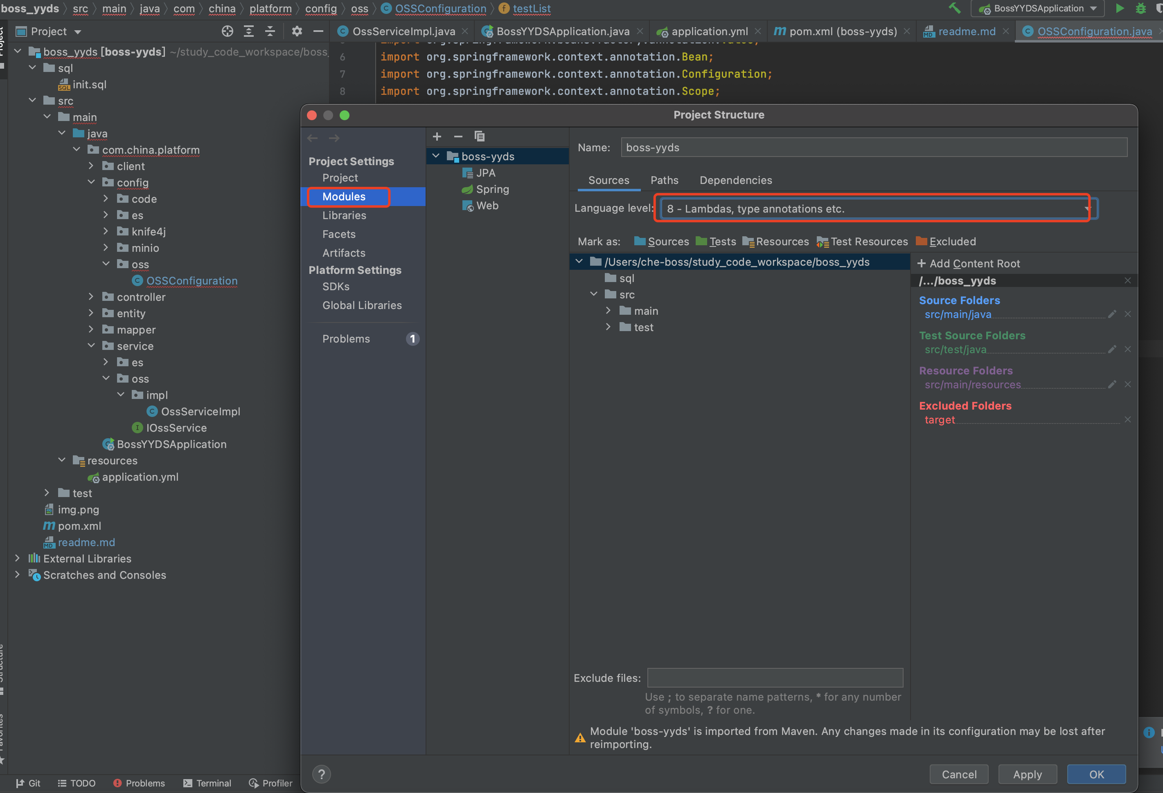Open Project panel settings gear
1163x793 pixels.
point(297,31)
